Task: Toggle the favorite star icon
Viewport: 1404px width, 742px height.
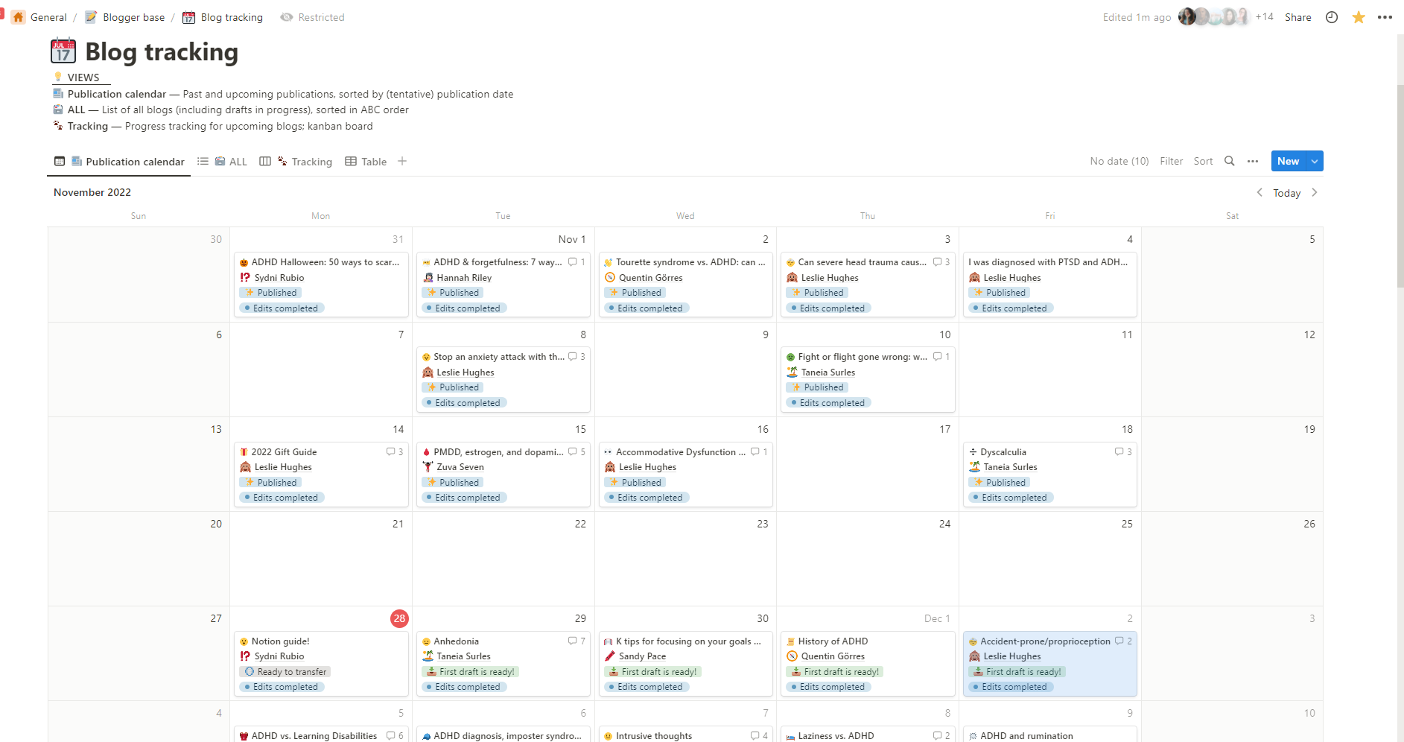Action: [1359, 17]
